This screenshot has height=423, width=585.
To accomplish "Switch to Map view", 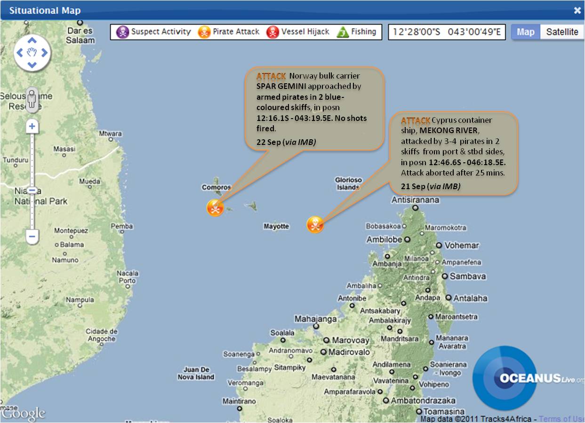I will (525, 32).
